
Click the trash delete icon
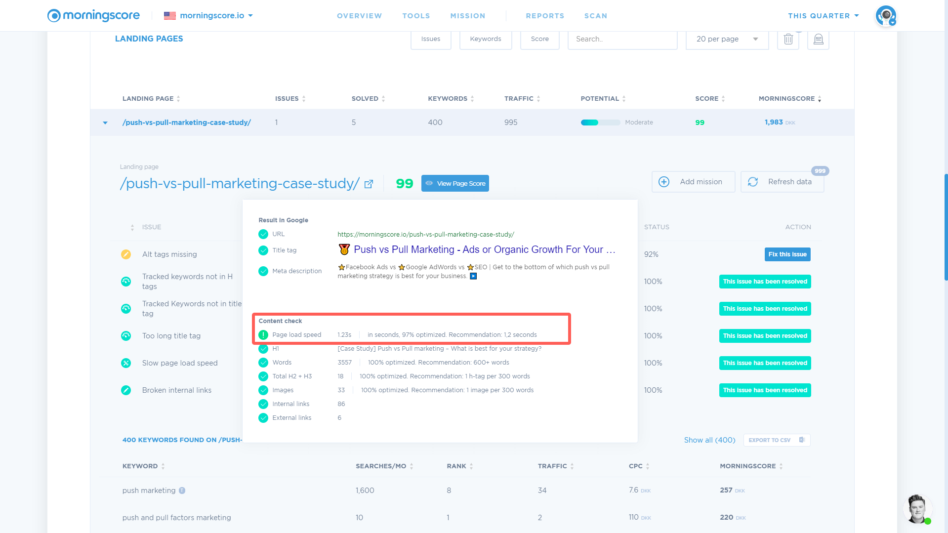[x=788, y=39]
